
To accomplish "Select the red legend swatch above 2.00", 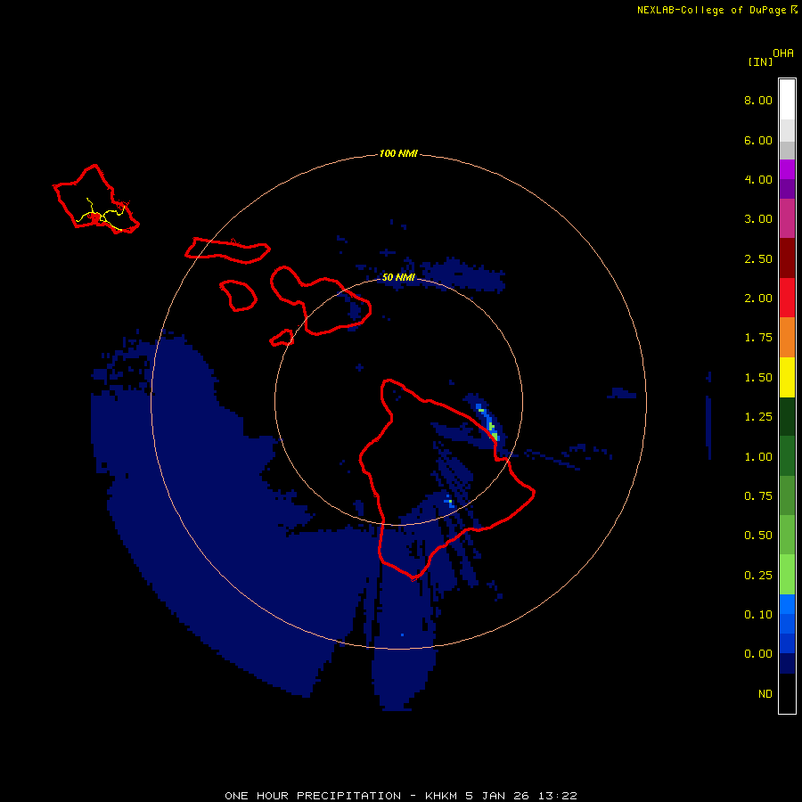I will pos(787,298).
